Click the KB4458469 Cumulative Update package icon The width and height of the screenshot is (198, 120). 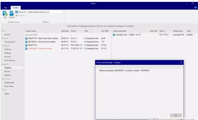[x=26, y=48]
